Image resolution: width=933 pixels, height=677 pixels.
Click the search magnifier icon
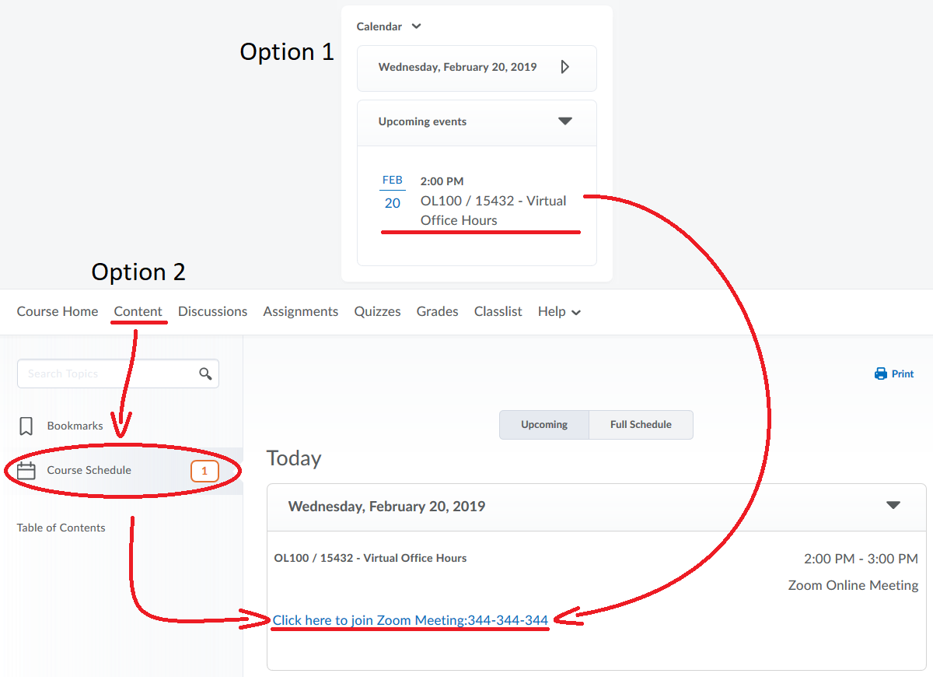[205, 374]
